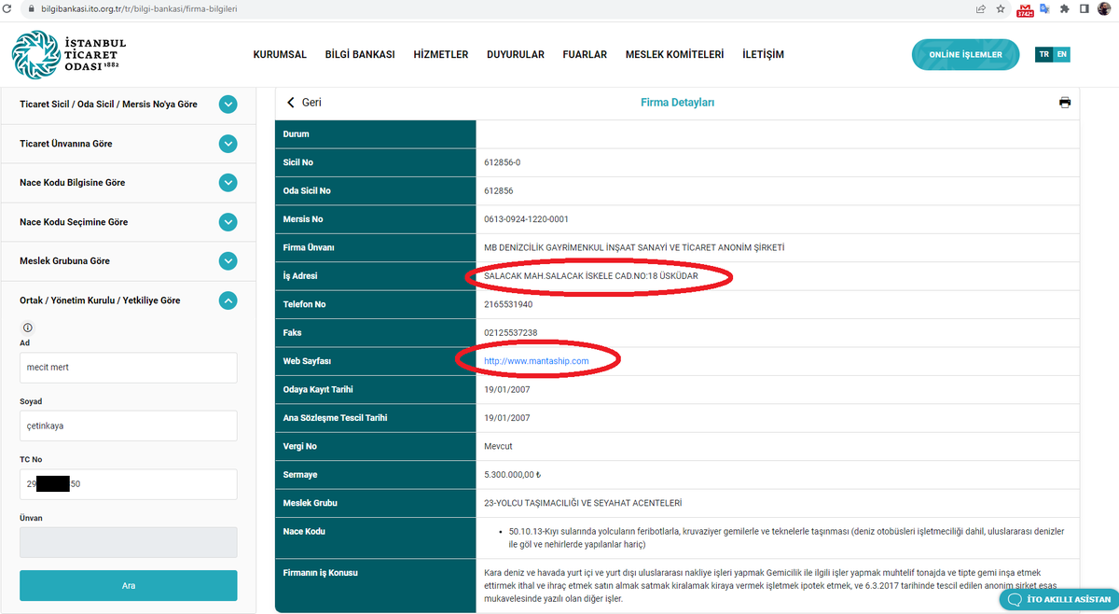Click the TC No input field

coord(129,484)
